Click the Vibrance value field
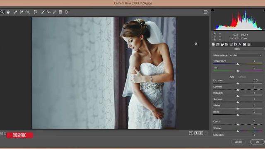The height and width of the screenshot is (149, 265). pos(254,128)
